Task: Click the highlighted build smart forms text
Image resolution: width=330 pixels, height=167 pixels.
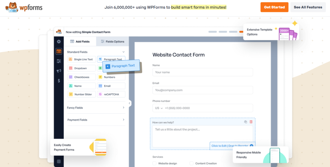Action: [x=199, y=7]
